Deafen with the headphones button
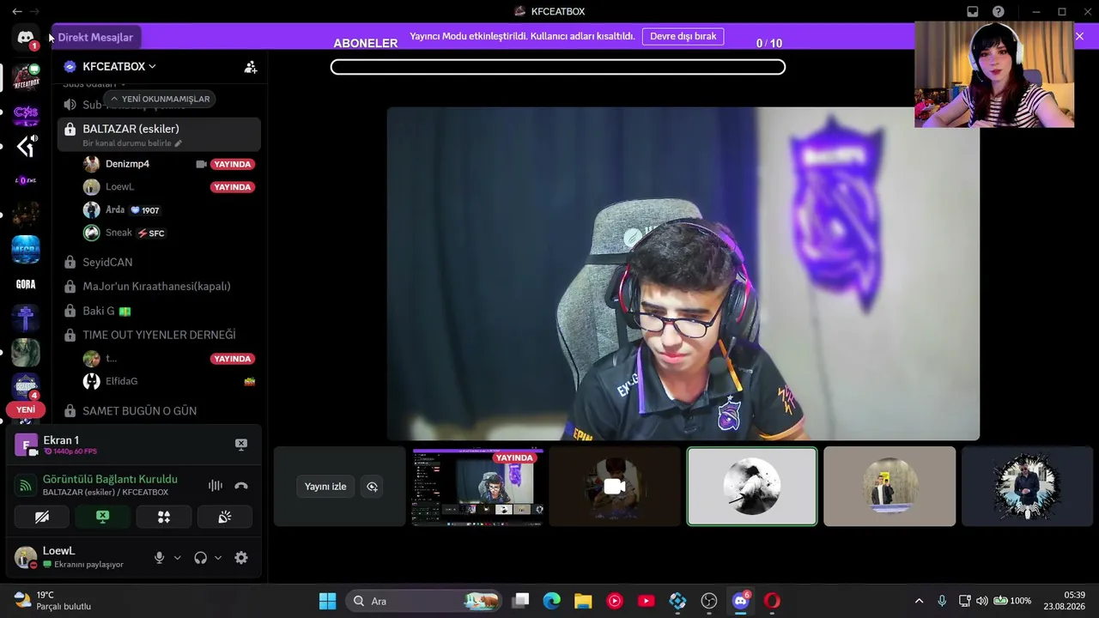Screen dimensions: 1099x618 tap(200, 558)
